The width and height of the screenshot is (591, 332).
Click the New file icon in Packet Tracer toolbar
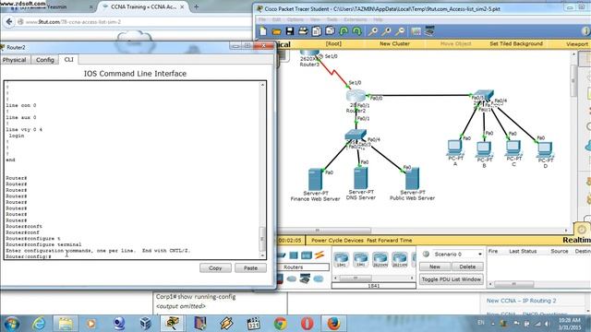pyautogui.click(x=263, y=31)
